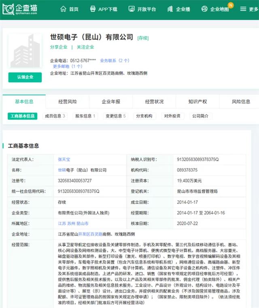Click 昆山市市场监督管理局 cell
The width and height of the screenshot is (259, 308).
click(x=197, y=191)
